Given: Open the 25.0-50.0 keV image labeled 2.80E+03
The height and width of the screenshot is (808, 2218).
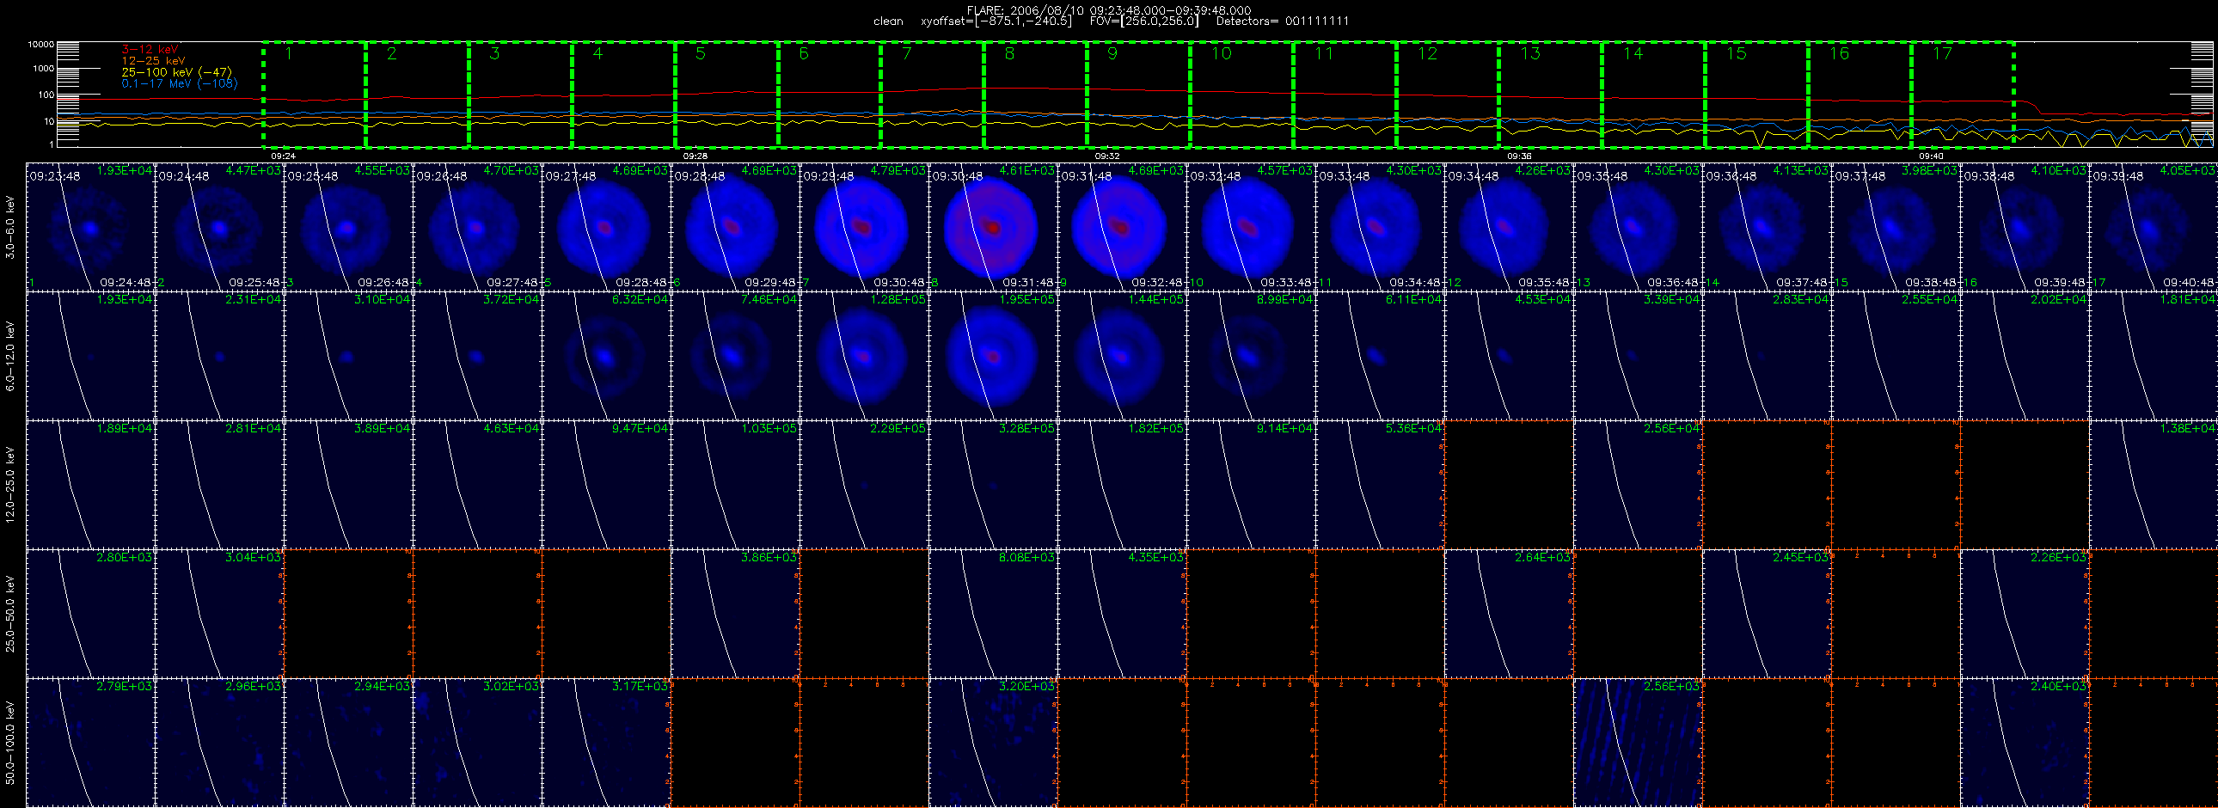Looking at the screenshot, I should [x=91, y=614].
